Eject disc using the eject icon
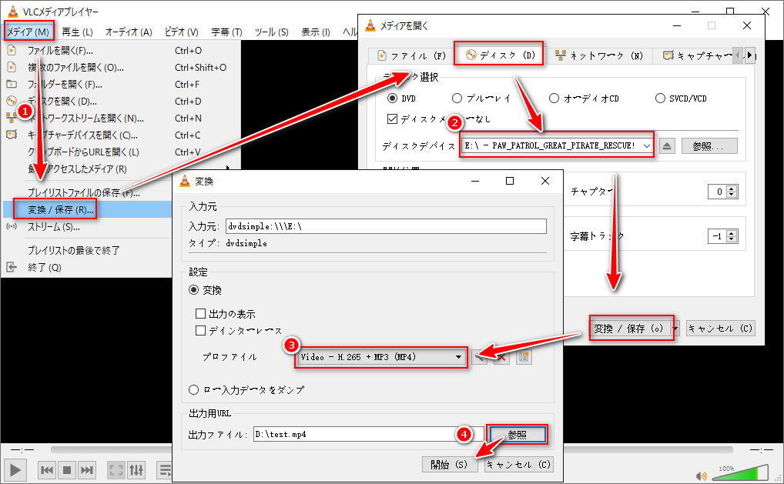784x484 pixels. (x=668, y=145)
